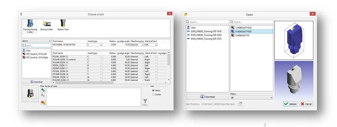Click the Cancel button in Open dialog
Screen dimensions: 337x127
click(306, 104)
